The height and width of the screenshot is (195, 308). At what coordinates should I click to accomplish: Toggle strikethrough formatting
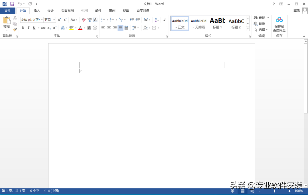[43, 28]
